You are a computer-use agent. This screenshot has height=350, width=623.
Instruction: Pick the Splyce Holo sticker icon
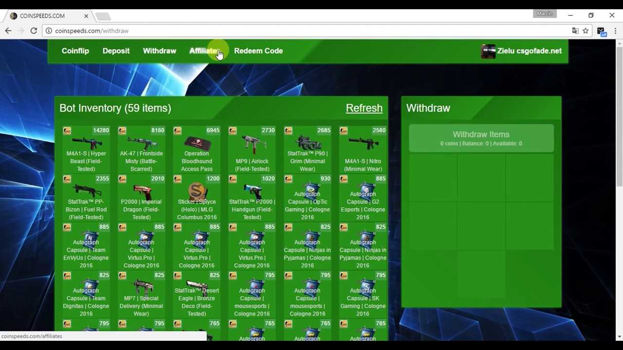[x=197, y=191]
